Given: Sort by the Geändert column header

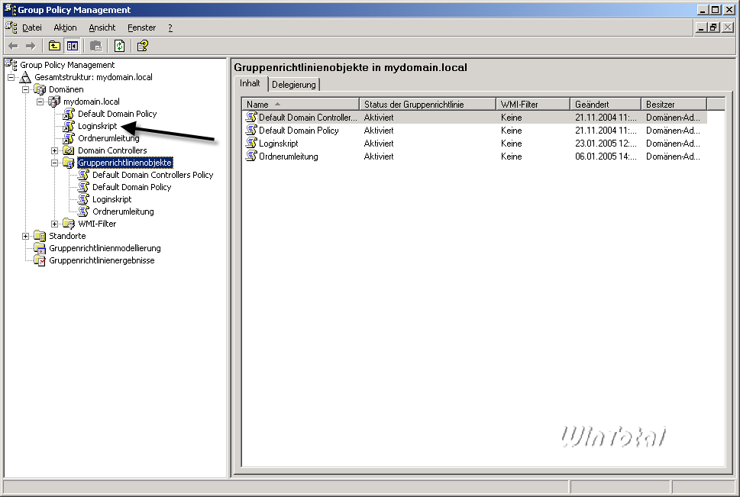Looking at the screenshot, I should (x=606, y=105).
